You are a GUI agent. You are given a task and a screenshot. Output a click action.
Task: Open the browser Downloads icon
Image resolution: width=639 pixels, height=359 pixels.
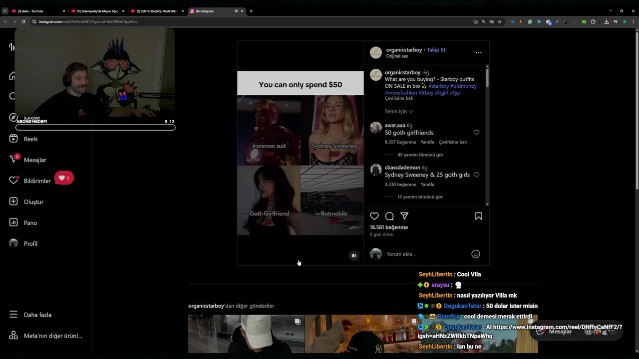click(607, 21)
